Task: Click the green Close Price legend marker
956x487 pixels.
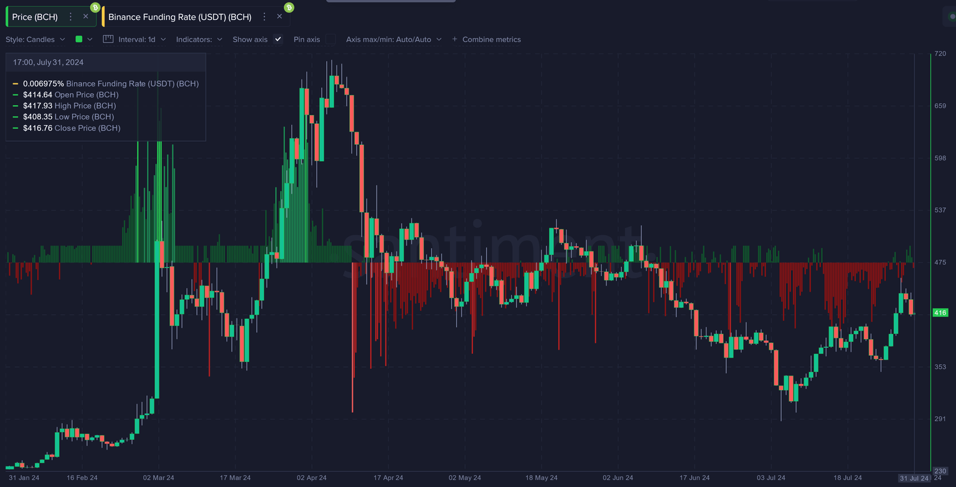Action: tap(15, 128)
